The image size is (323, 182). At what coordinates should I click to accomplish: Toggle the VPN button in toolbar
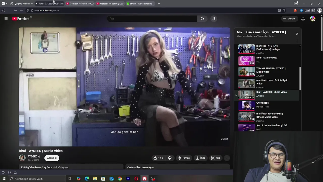(x=307, y=10)
